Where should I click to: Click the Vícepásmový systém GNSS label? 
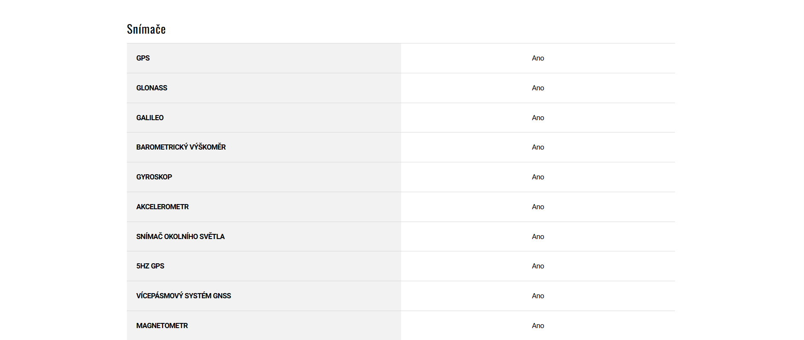point(184,296)
